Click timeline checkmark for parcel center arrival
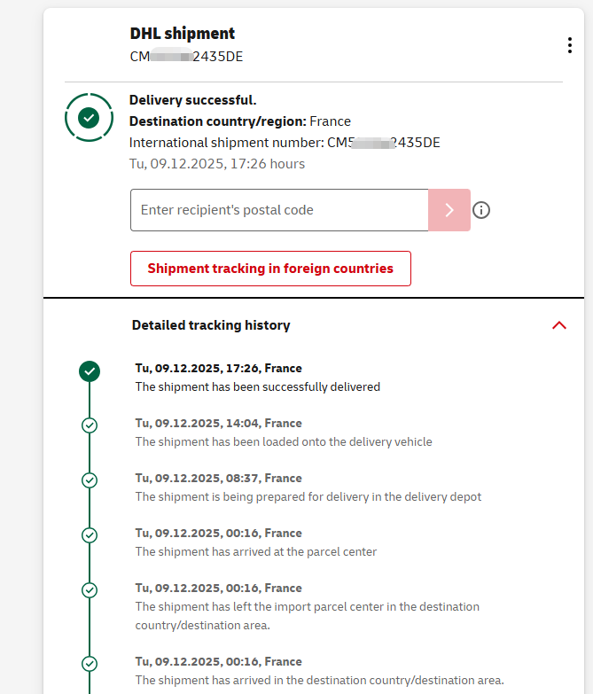Screen dimensions: 593x694 (90, 535)
